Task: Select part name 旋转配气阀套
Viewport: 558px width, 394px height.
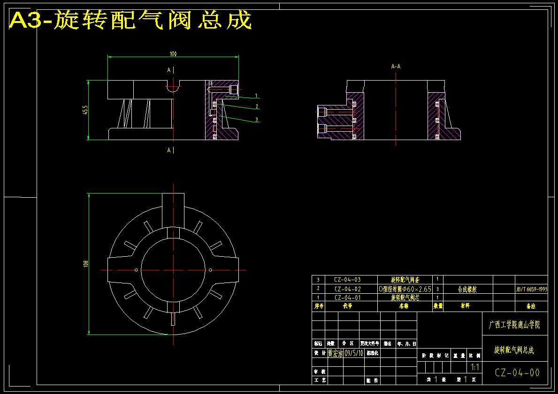Action: pos(405,280)
